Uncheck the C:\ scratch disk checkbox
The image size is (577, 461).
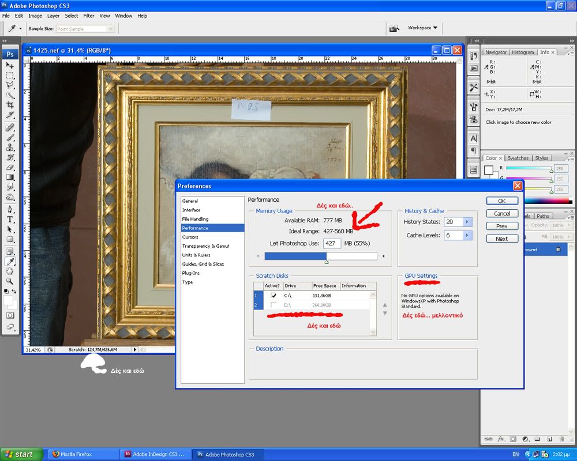coord(273,296)
